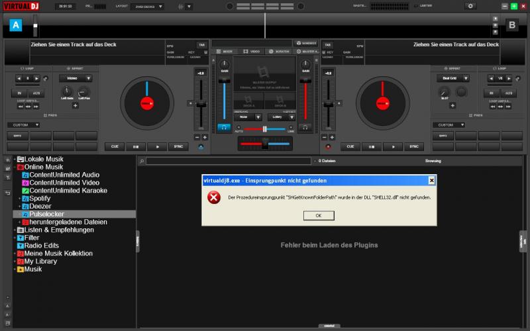Viewport: 530px width, 331px height.
Task: Switch to VIDEO tab
Action: point(252,52)
